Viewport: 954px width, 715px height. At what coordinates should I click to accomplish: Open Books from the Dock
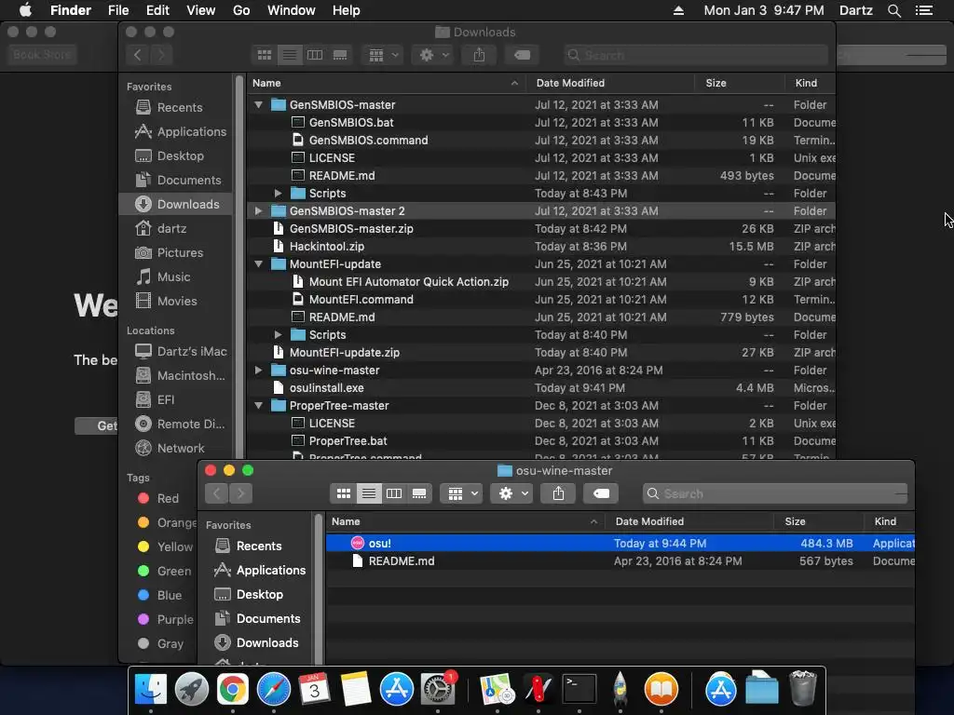(x=661, y=690)
